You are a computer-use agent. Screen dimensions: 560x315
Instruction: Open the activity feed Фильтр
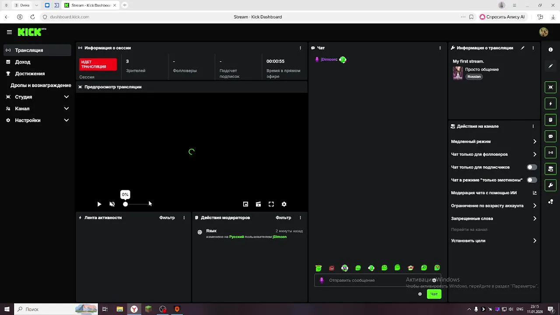[x=167, y=217]
